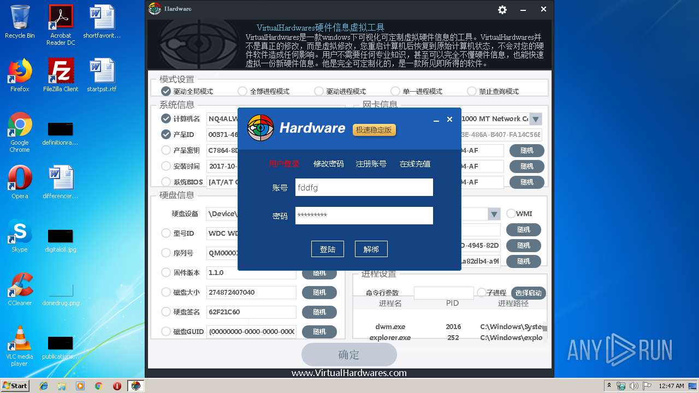The image size is (699, 393).
Task: Open Windows Explorer folder in taskbar
Action: 62,386
